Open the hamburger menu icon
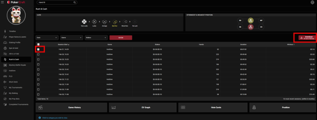The height and width of the screenshot is (120, 317). pyautogui.click(x=2, y=2)
